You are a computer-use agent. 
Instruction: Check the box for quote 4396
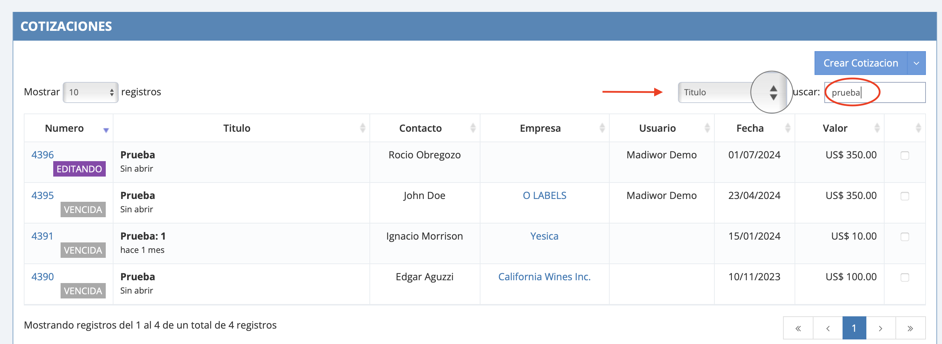905,156
